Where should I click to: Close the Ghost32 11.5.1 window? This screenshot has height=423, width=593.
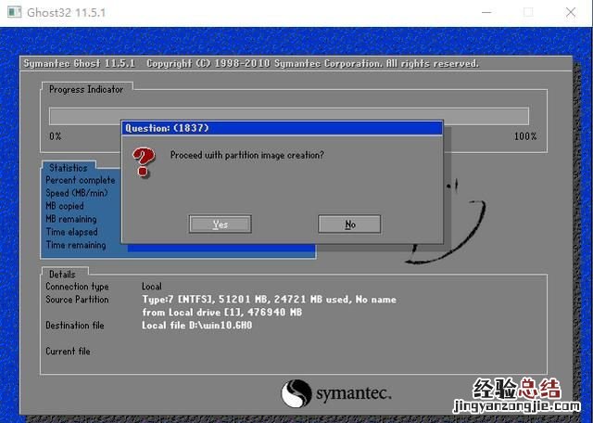(x=569, y=13)
